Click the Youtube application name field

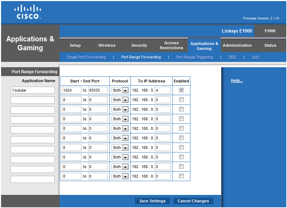(32, 90)
